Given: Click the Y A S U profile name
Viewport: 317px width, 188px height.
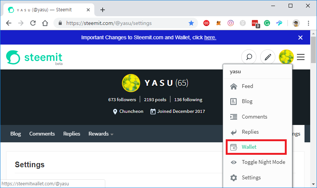Looking at the screenshot, I should (159, 83).
